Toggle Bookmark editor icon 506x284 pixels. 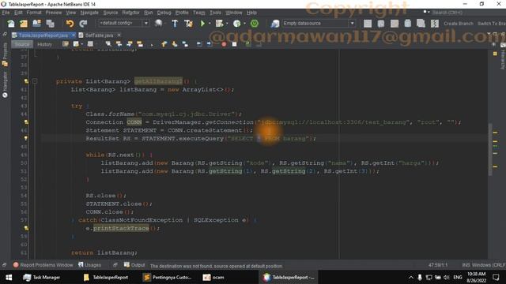pos(185,44)
